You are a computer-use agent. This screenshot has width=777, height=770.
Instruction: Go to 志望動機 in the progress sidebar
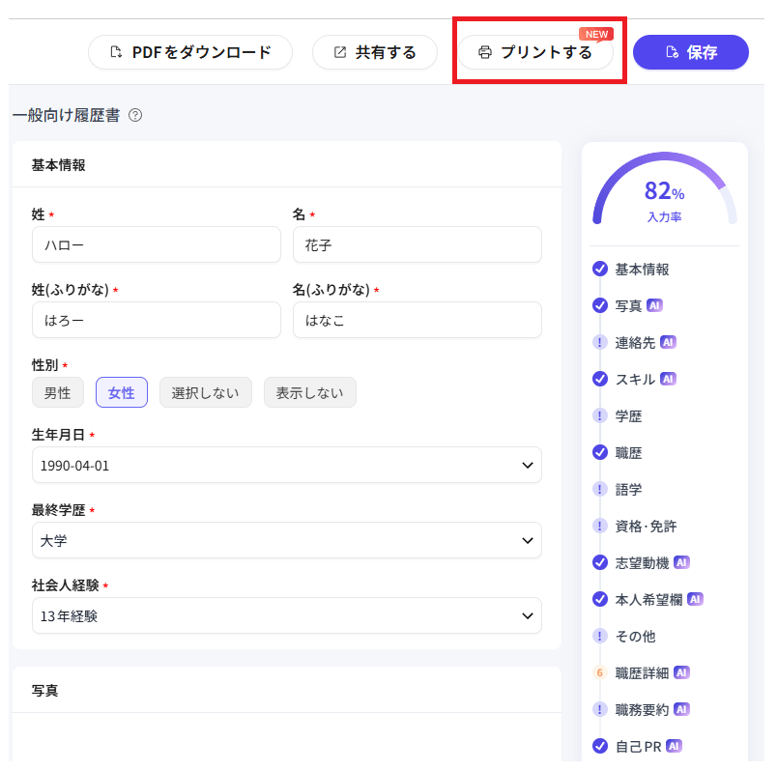click(x=642, y=562)
